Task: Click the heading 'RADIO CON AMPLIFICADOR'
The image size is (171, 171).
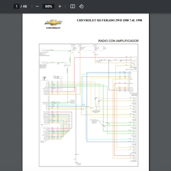Action: [x=119, y=41]
